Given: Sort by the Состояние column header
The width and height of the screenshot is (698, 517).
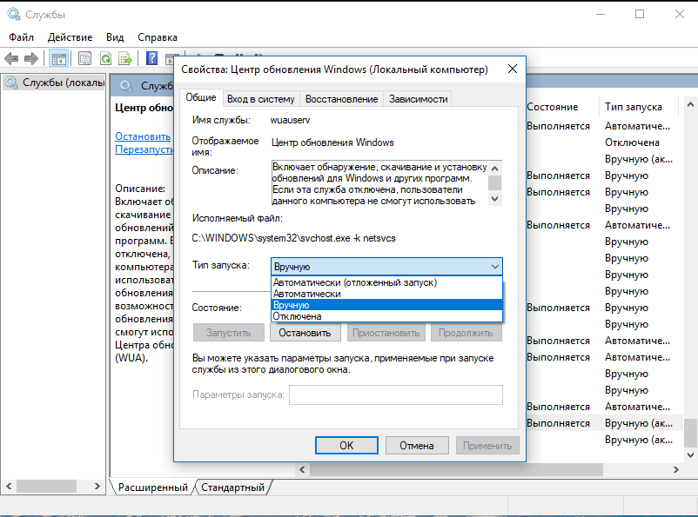Looking at the screenshot, I should coord(561,107).
